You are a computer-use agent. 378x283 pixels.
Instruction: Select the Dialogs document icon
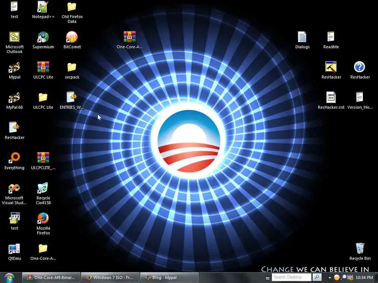tap(302, 37)
